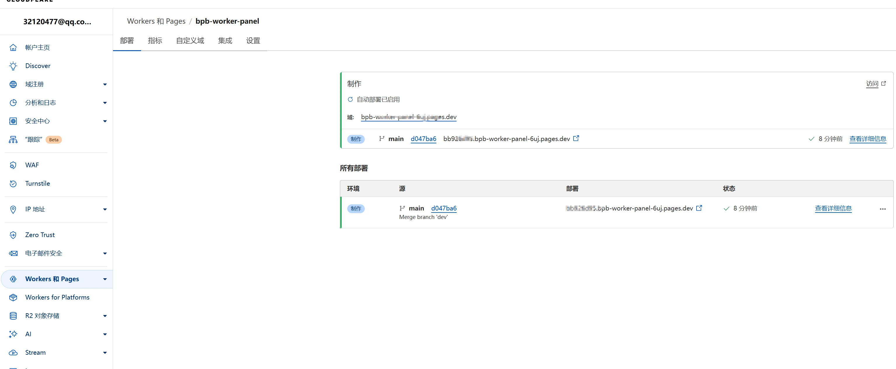Viewport: 896px width, 369px height.
Task: Click the Zero Trust icon
Action: [x=13, y=235]
